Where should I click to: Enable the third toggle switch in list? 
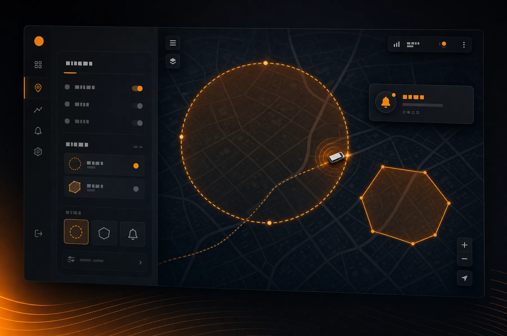pyautogui.click(x=137, y=123)
